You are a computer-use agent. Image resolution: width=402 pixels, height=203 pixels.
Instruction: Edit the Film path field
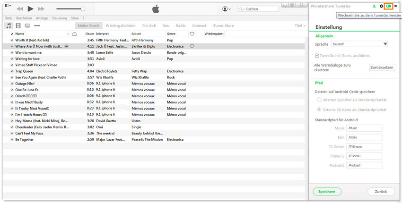[x=364, y=137]
